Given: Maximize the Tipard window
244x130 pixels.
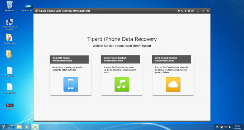Looking at the screenshot, I should (x=203, y=11).
